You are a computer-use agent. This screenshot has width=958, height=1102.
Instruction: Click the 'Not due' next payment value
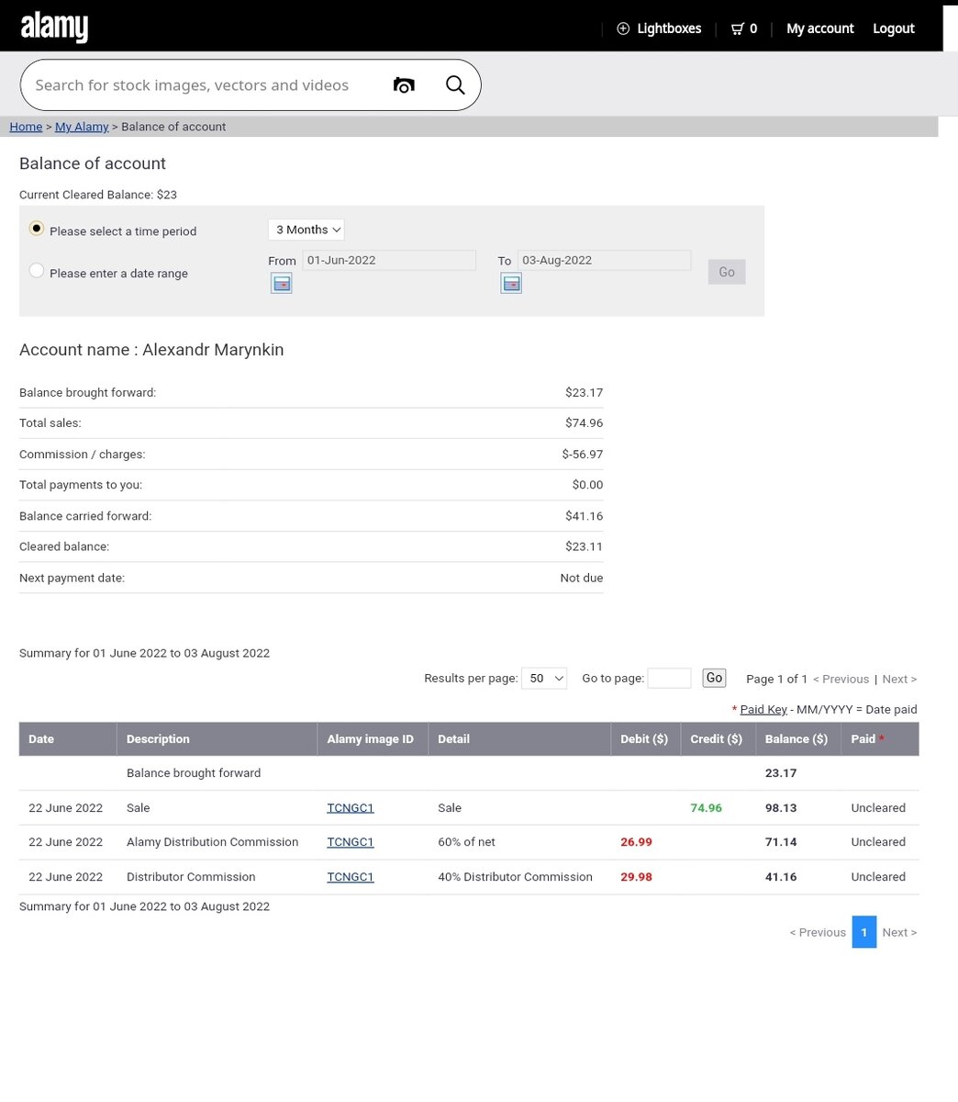tap(582, 578)
